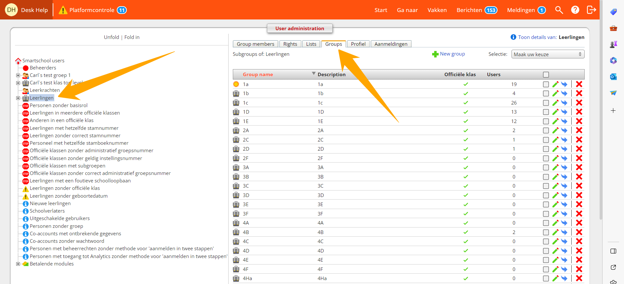The image size is (624, 284).
Task: Click the plus icon in browser sidebar
Action: coord(613,111)
